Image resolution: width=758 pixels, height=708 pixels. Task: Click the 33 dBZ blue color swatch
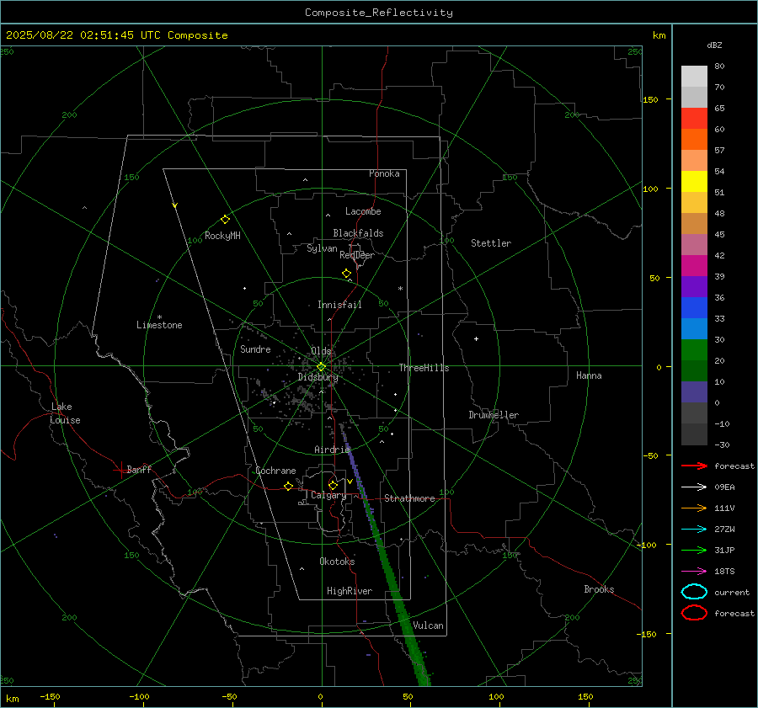tap(694, 308)
